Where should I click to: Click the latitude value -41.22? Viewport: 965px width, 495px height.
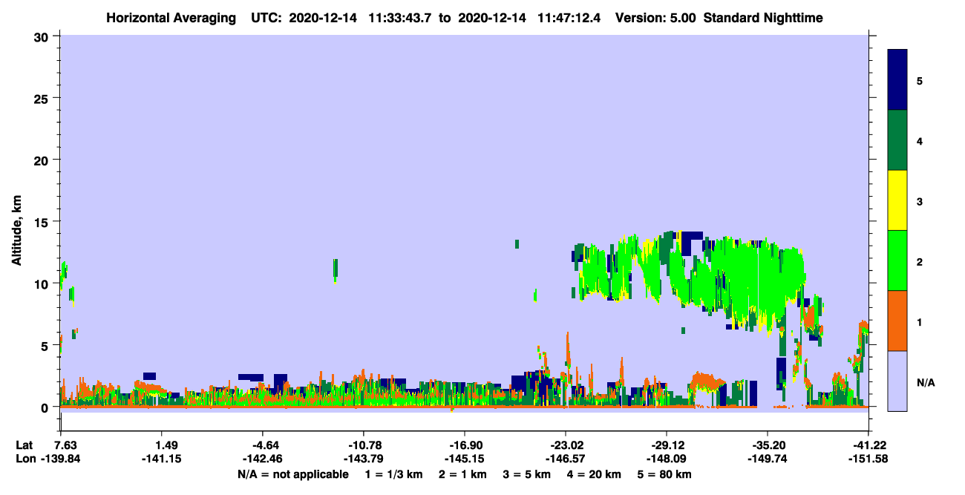pos(868,445)
